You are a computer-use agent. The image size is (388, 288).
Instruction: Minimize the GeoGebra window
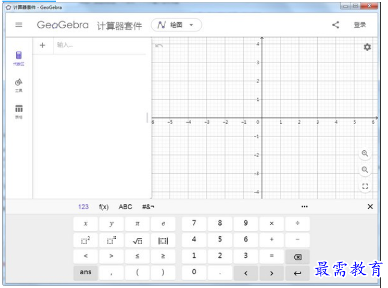[x=346, y=6]
